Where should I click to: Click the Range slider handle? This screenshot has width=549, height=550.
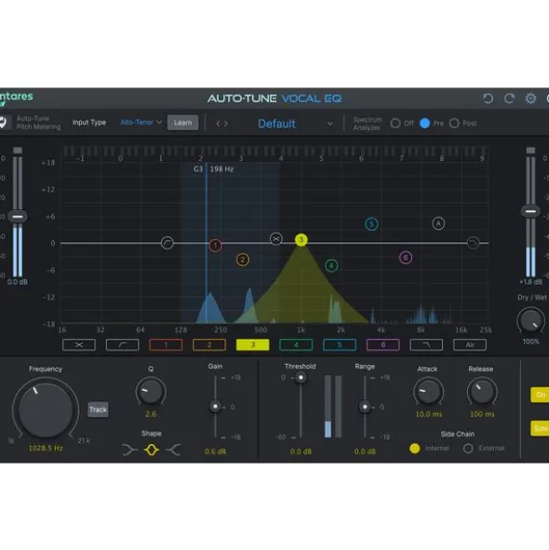tap(365, 407)
